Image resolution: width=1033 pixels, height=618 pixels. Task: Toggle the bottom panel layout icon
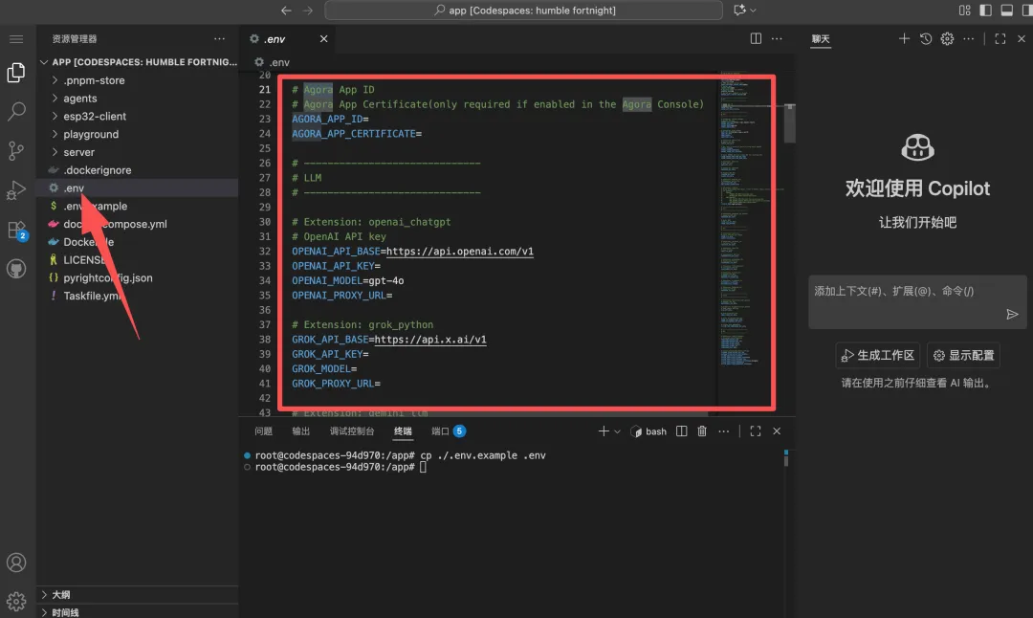pyautogui.click(x=1006, y=10)
